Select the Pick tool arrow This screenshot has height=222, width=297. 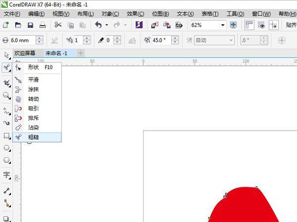[x=6, y=55]
